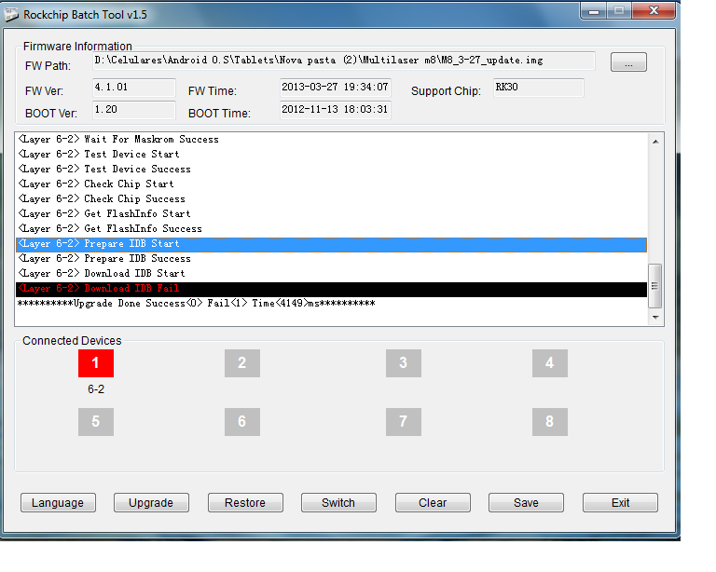Click device slot 5 indicator

click(95, 421)
